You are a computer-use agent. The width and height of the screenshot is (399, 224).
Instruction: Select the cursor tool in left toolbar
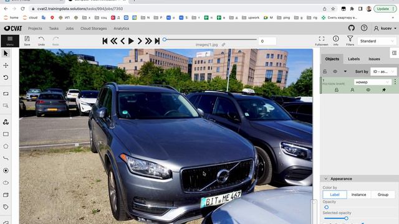coord(6,54)
